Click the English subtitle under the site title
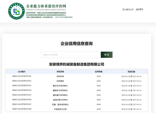This screenshot has height=113, width=156. (x=46, y=10)
